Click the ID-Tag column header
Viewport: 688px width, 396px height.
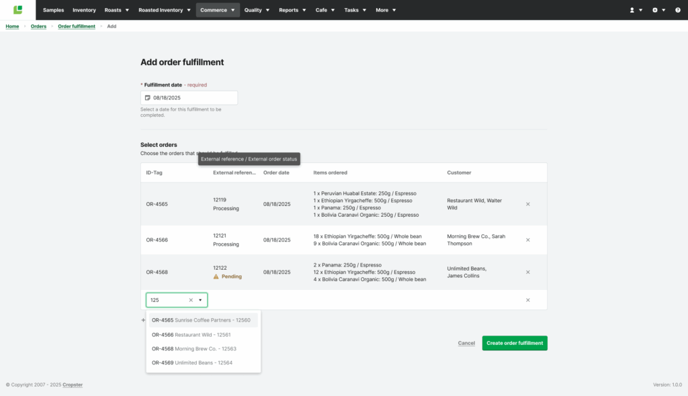pyautogui.click(x=154, y=172)
